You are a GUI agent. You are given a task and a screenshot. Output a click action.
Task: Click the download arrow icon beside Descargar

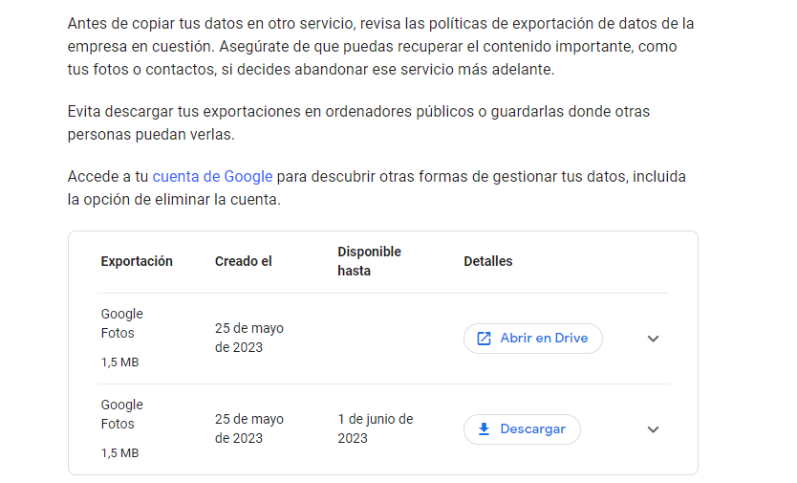point(484,429)
